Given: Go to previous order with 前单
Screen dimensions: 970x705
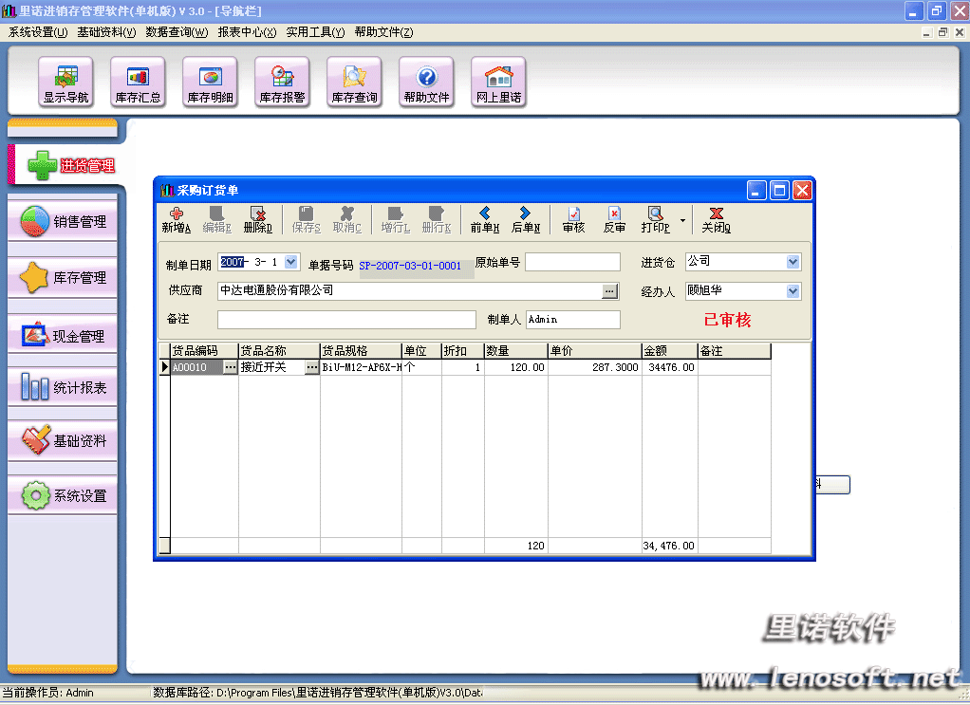Looking at the screenshot, I should pos(484,220).
